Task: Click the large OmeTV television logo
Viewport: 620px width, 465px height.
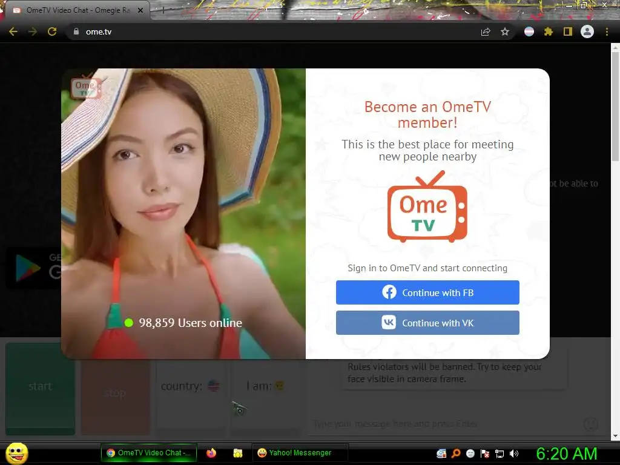Action: pos(427,206)
